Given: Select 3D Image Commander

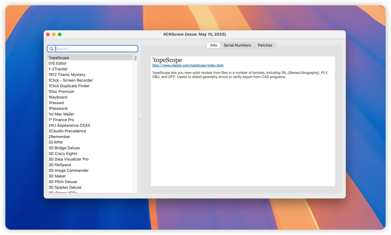Looking at the screenshot, I should point(91,170).
